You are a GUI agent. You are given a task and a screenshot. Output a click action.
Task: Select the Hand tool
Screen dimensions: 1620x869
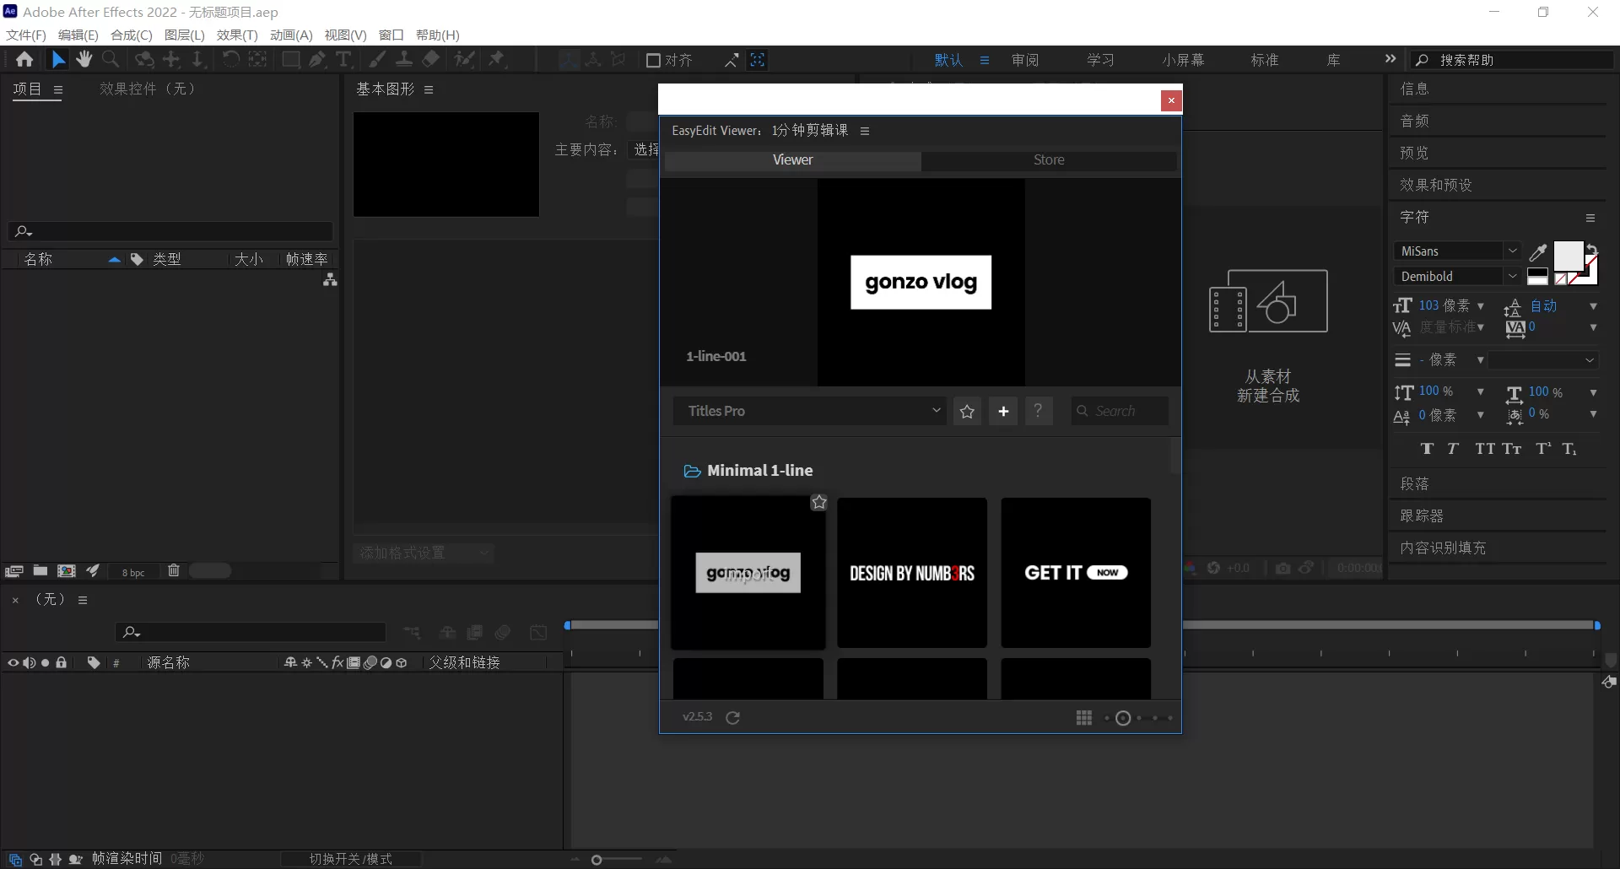[x=84, y=60]
